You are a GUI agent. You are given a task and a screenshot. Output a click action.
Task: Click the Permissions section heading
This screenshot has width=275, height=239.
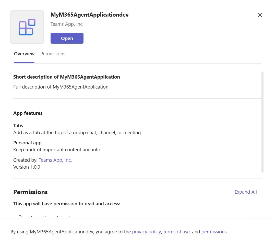click(x=30, y=192)
